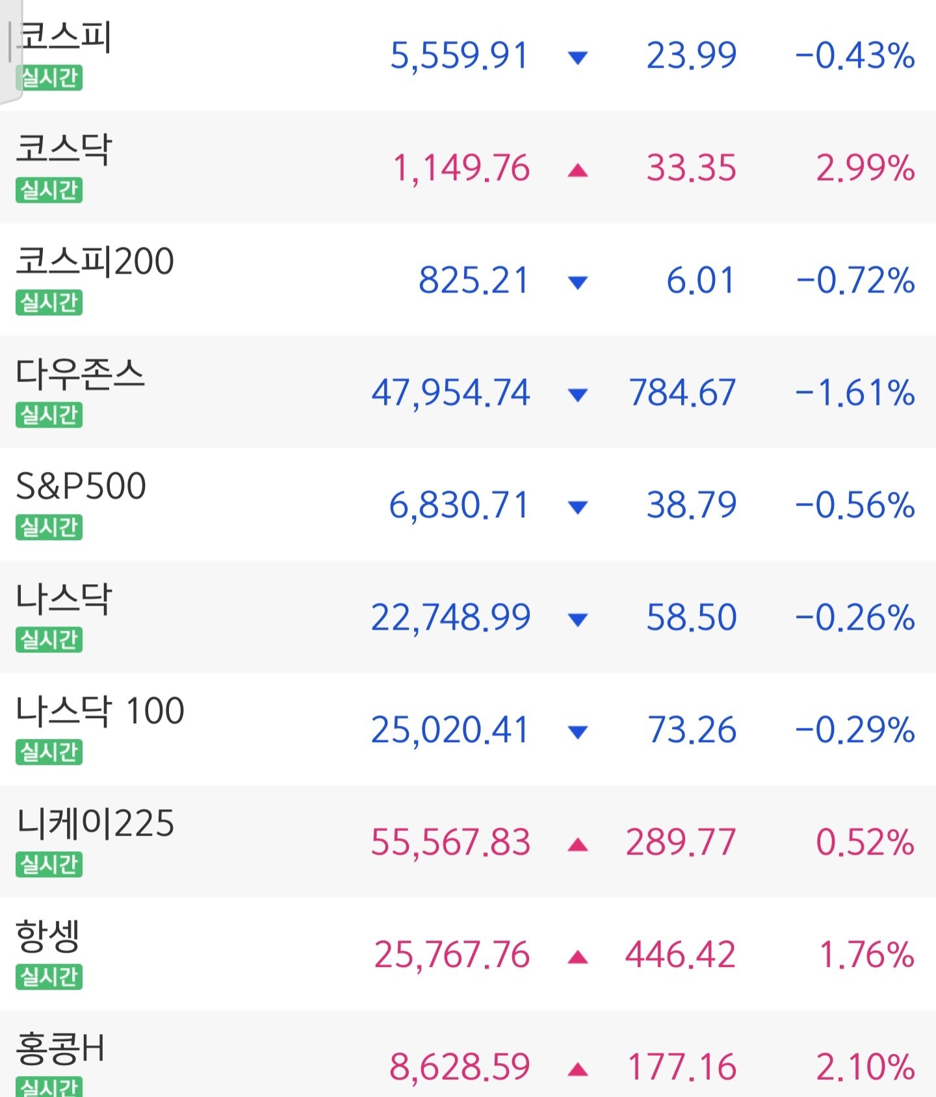Click the red up arrow beside 25,767.76
The image size is (936, 1097).
[x=578, y=957]
